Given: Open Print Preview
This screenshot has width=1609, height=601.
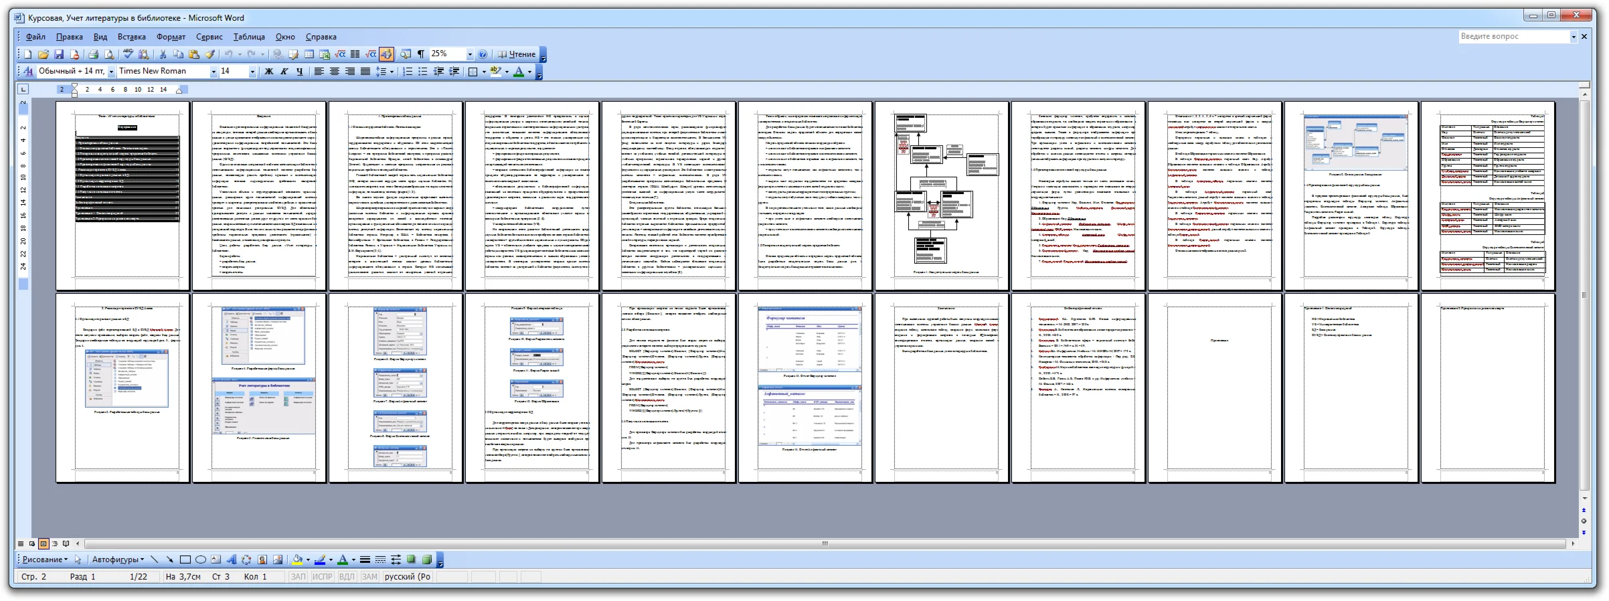Looking at the screenshot, I should click(109, 54).
